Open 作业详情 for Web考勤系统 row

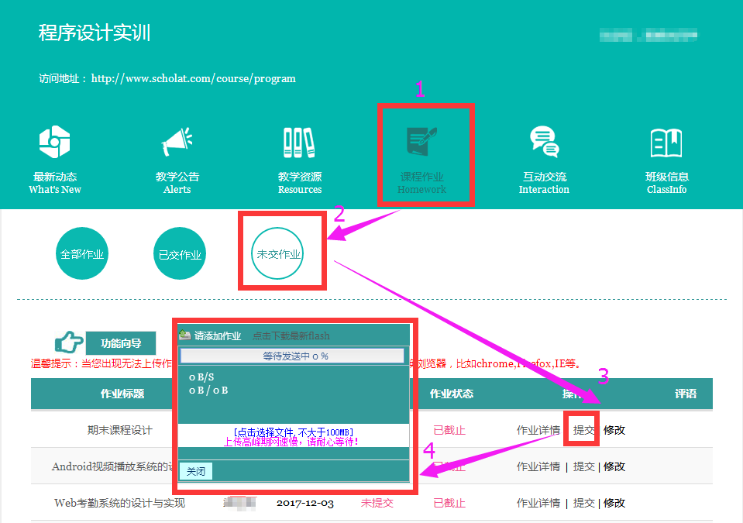tap(538, 503)
